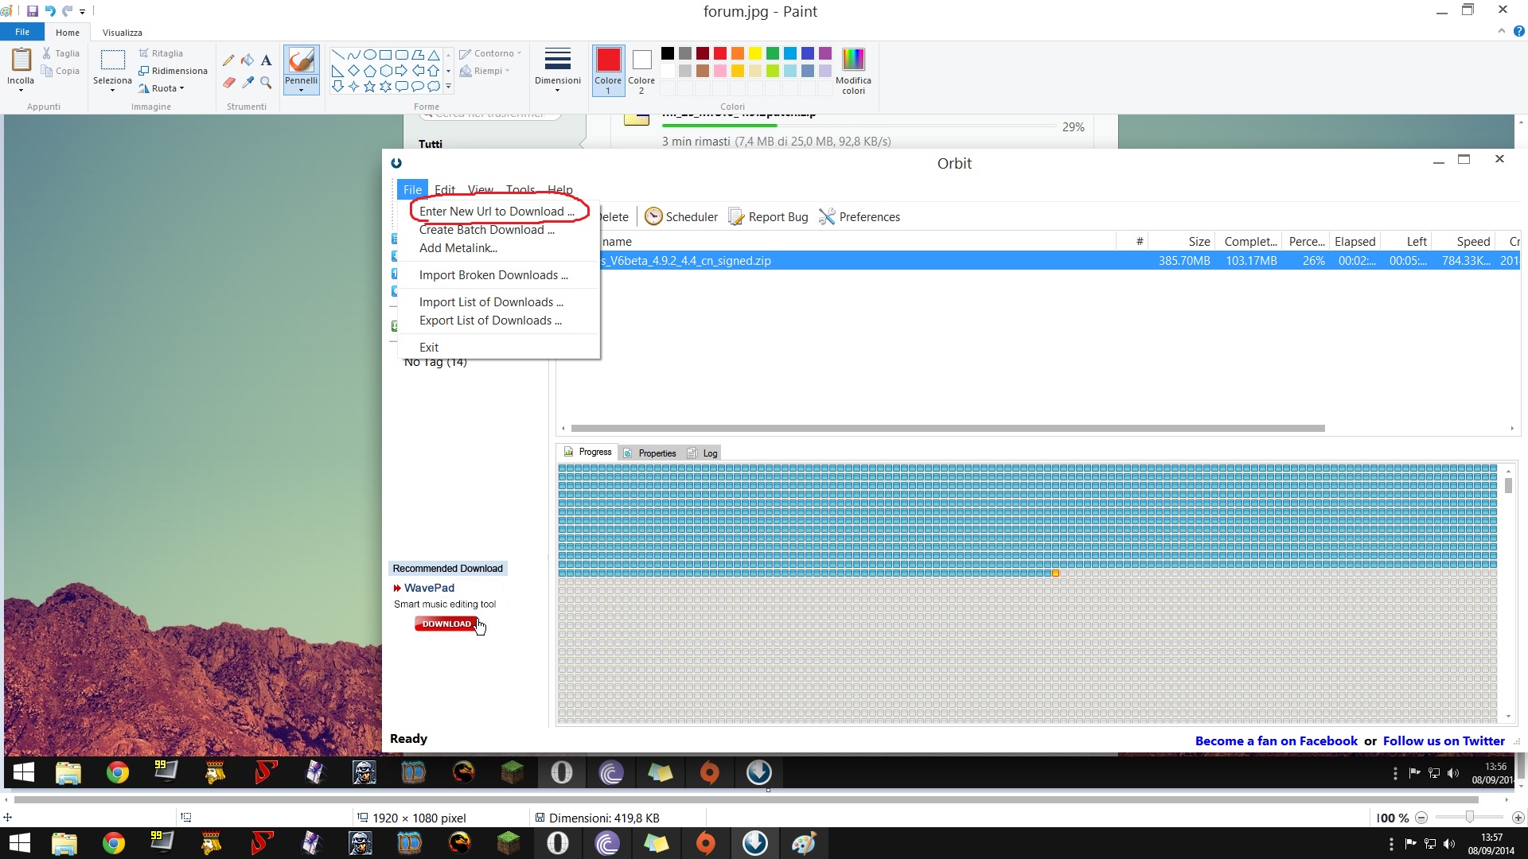
Task: Select the Fill bucket tool
Action: pos(248,60)
